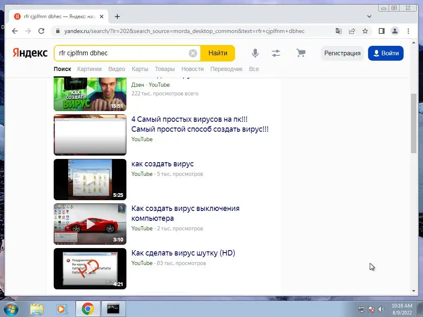Play the 4:21 вирус шутку thumbnail
The height and width of the screenshot is (317, 423).
click(90, 269)
